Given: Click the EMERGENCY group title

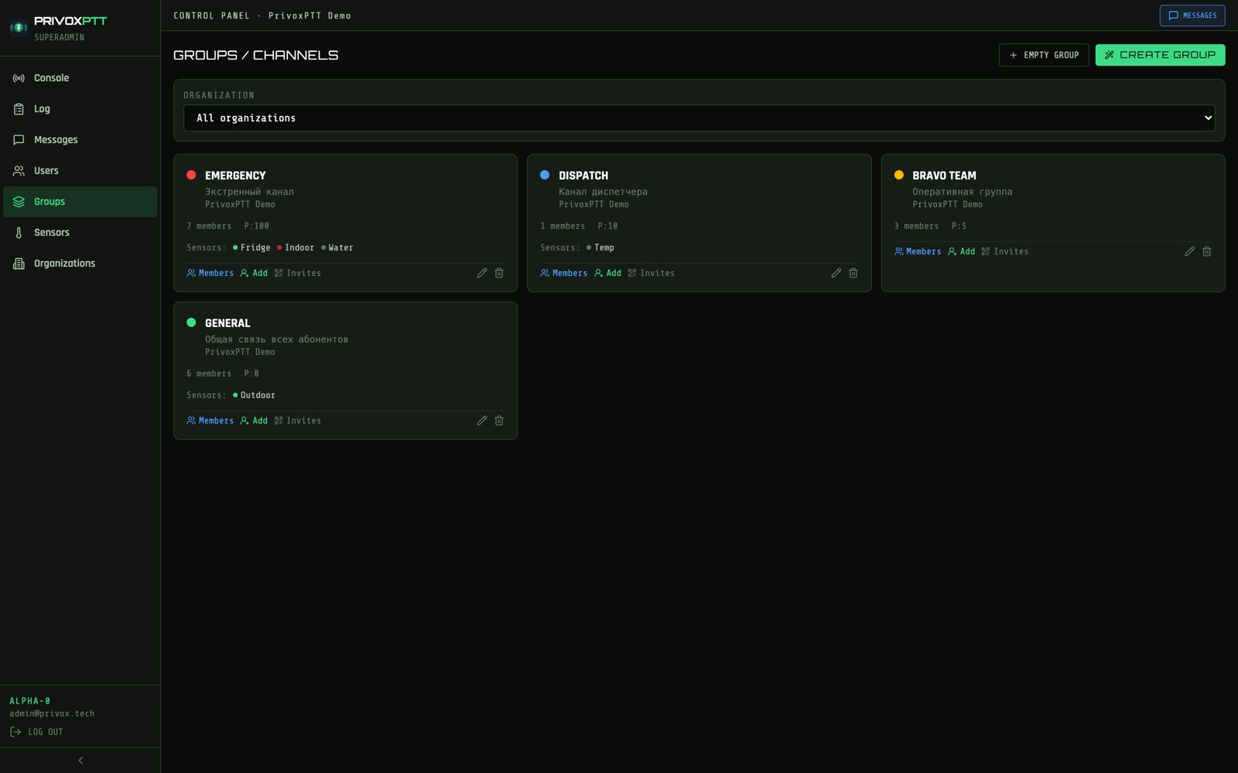Looking at the screenshot, I should click(x=235, y=175).
